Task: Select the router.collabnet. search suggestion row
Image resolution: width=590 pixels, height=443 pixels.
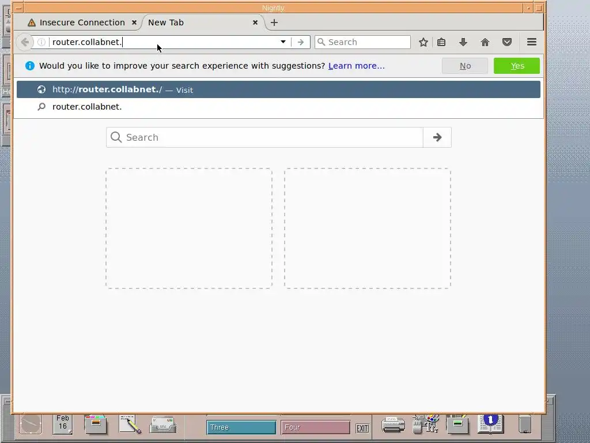Action: (278, 107)
